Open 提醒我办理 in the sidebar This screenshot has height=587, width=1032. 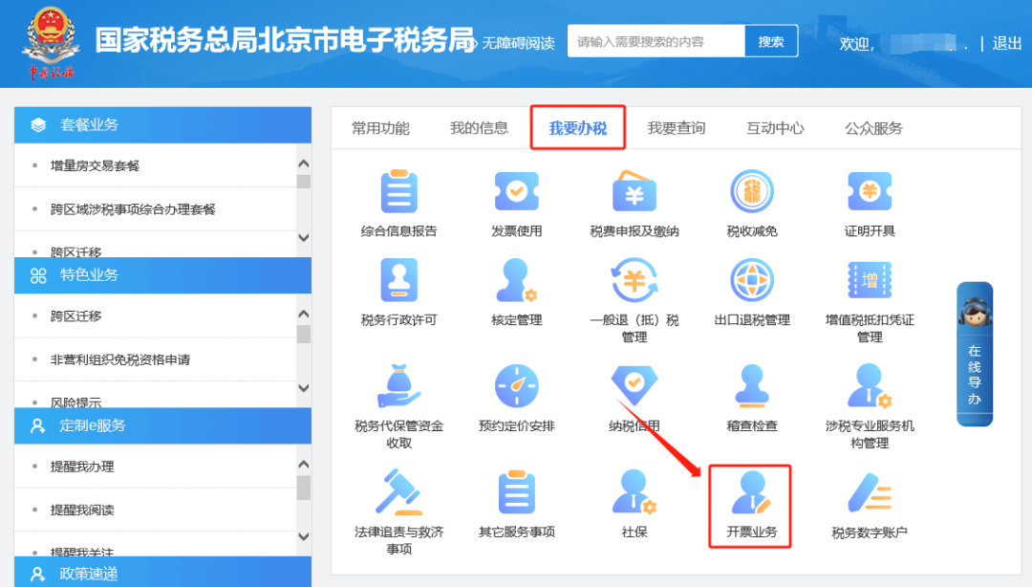[x=82, y=467]
